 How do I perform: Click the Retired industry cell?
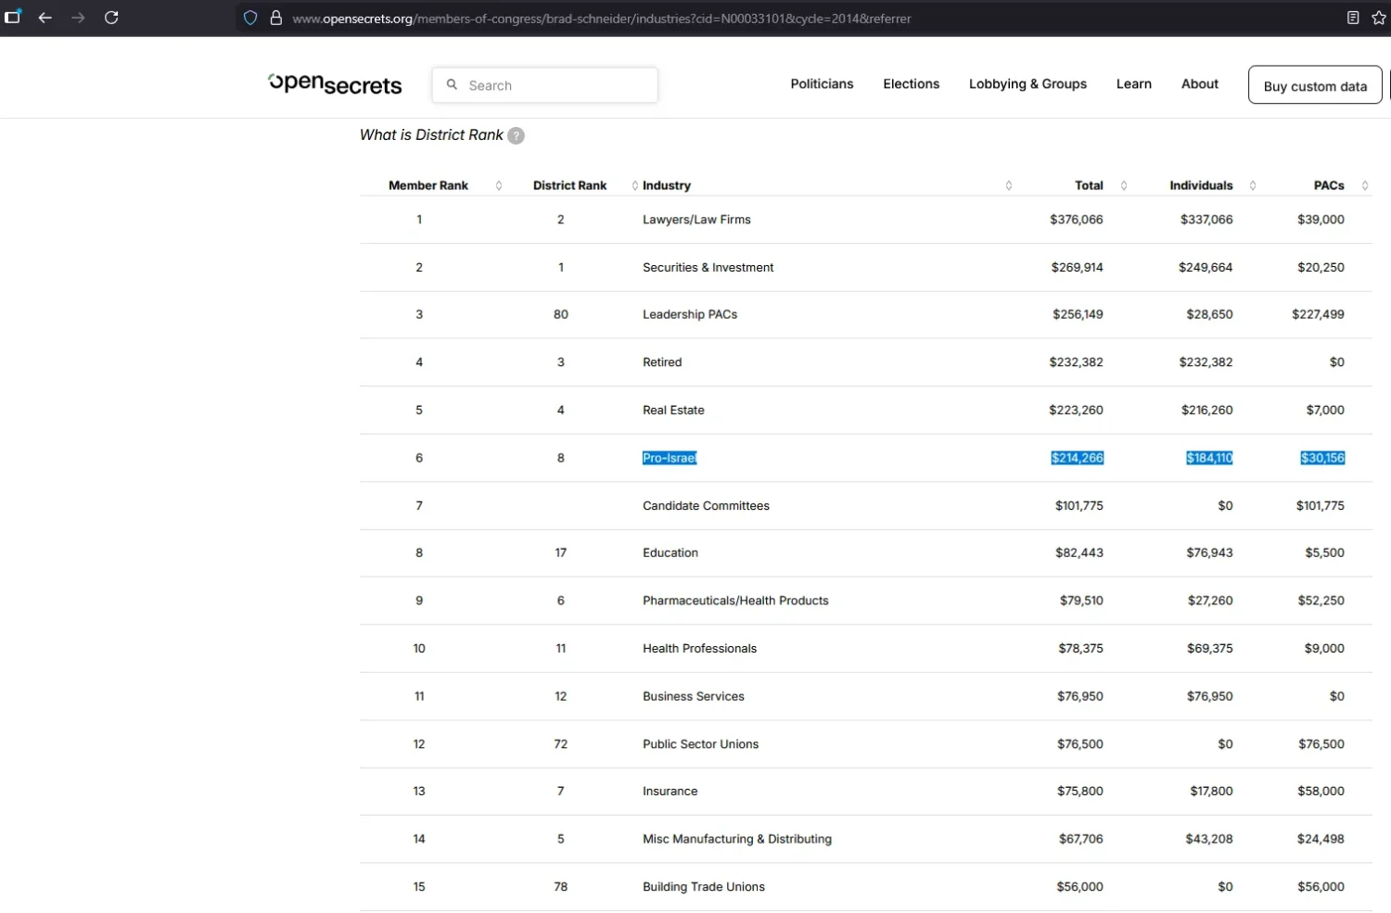662,362
